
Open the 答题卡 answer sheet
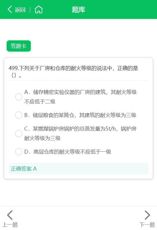19,46
